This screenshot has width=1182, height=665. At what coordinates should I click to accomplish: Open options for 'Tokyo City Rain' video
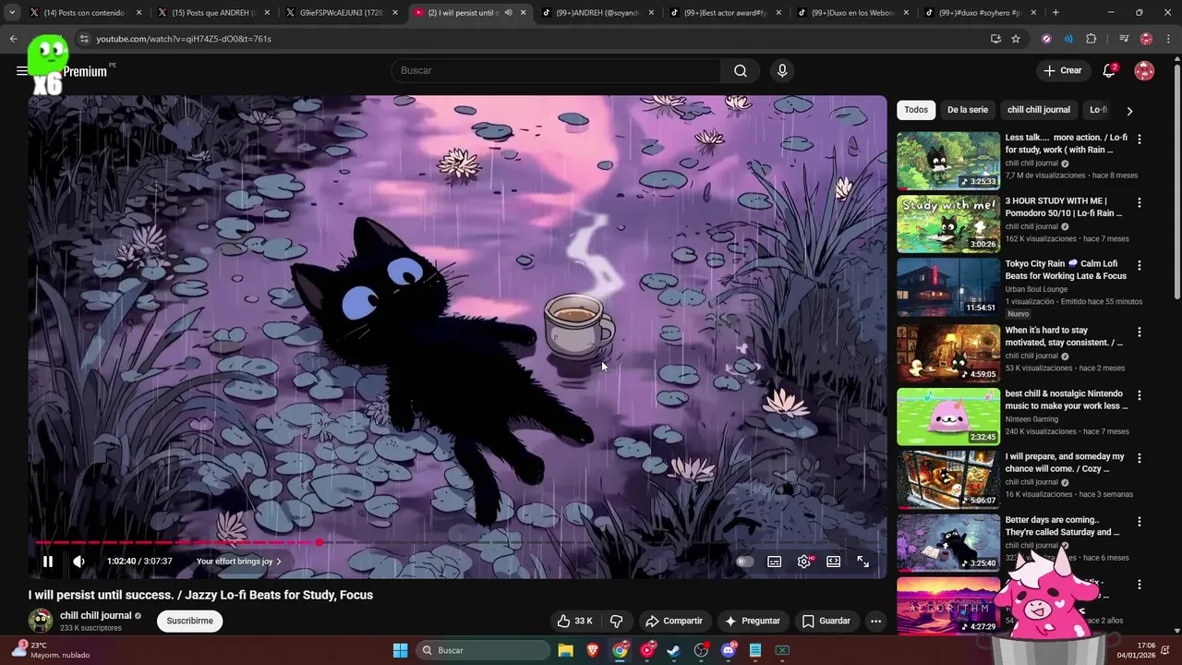pos(1140,265)
